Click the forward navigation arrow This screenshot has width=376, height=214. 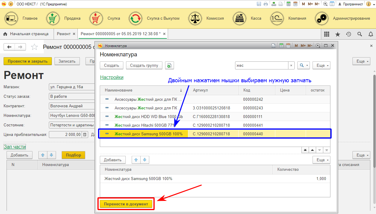pyautogui.click(x=20, y=47)
